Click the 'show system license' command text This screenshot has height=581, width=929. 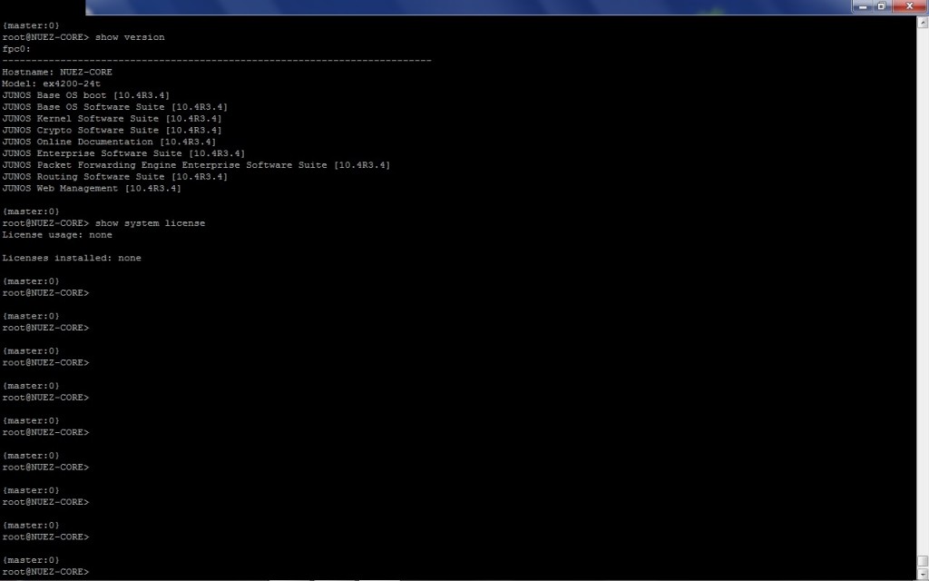point(150,223)
